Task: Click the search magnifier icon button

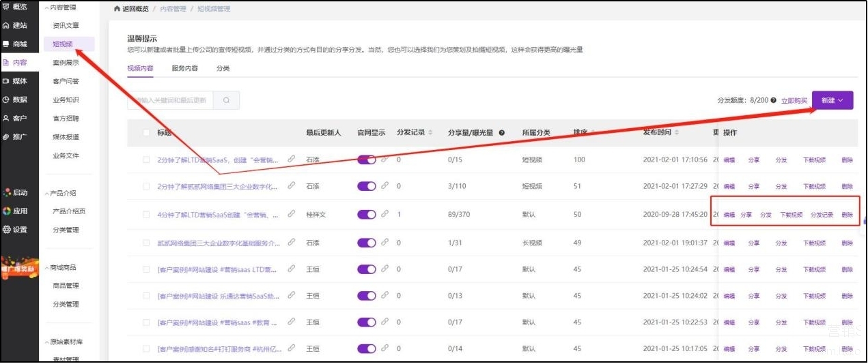Action: (226, 101)
